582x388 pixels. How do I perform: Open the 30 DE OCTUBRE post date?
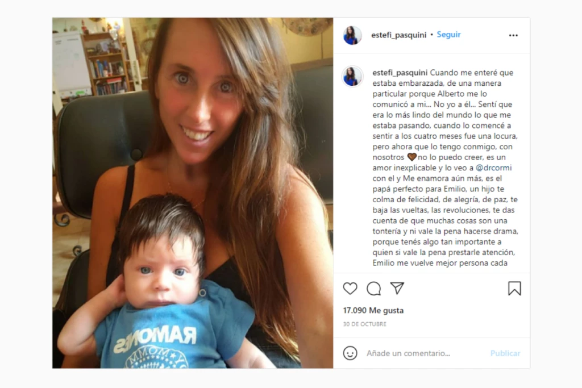coord(364,324)
